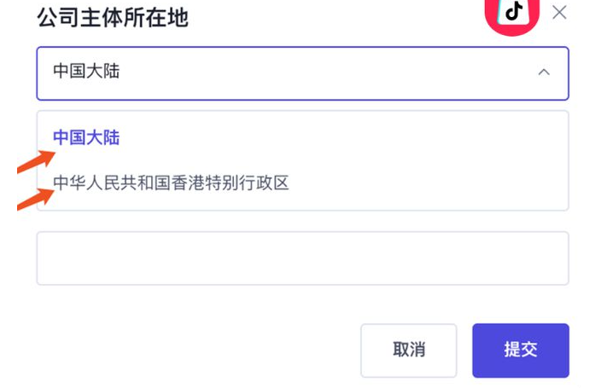The width and height of the screenshot is (590, 388).
Task: Click the TikTok logo icon
Action: [x=513, y=13]
